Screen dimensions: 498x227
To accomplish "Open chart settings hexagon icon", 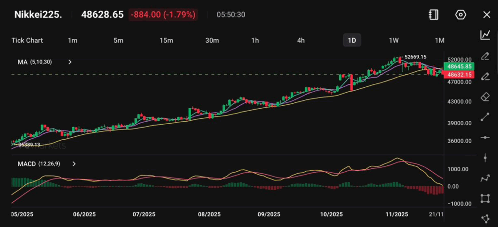I will [x=461, y=15].
